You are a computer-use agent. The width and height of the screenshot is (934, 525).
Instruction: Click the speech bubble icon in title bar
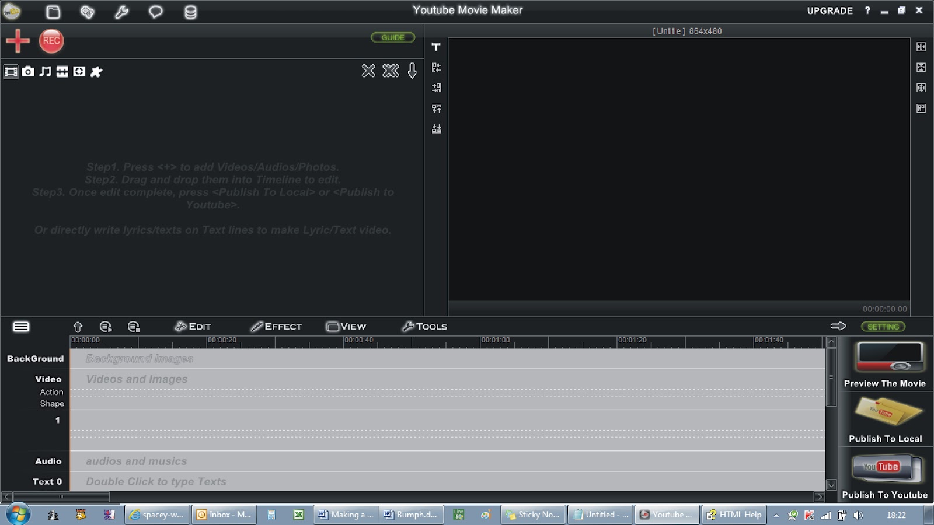point(155,12)
